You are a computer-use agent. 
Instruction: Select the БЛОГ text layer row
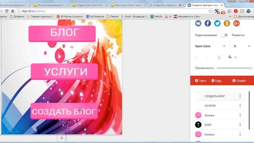coord(219,125)
